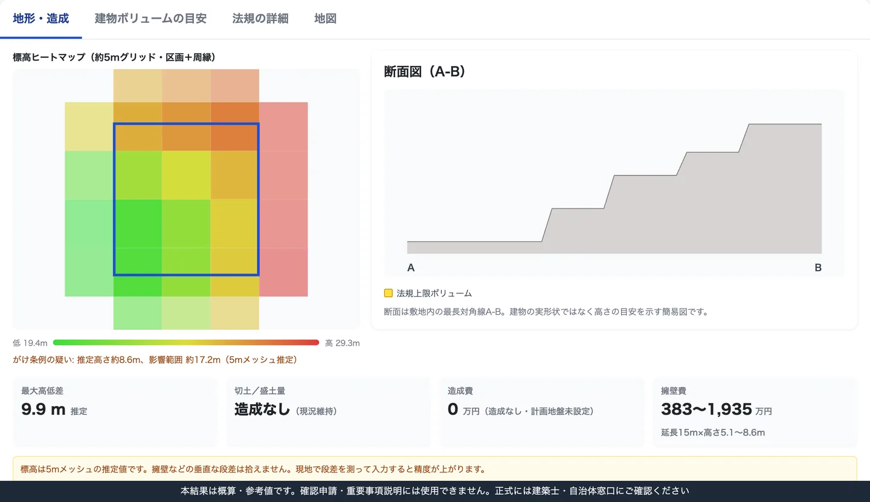Open the 法規の詳細 tab

pyautogui.click(x=260, y=19)
